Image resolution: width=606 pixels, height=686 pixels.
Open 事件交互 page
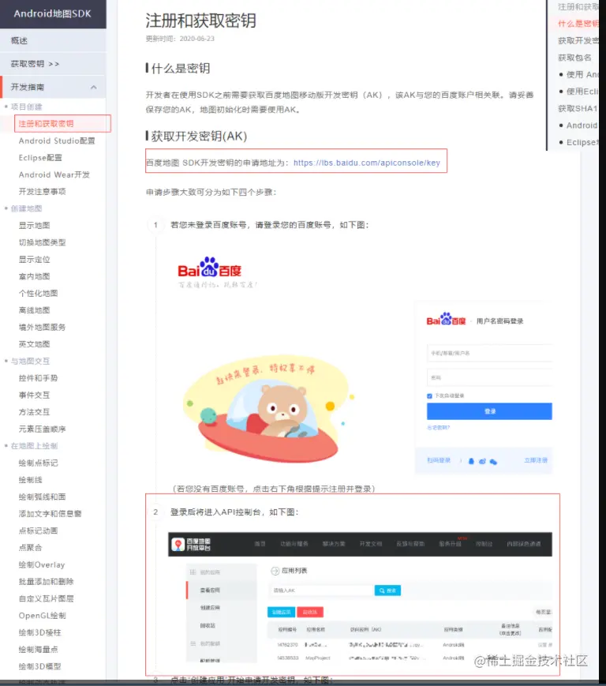point(34,395)
